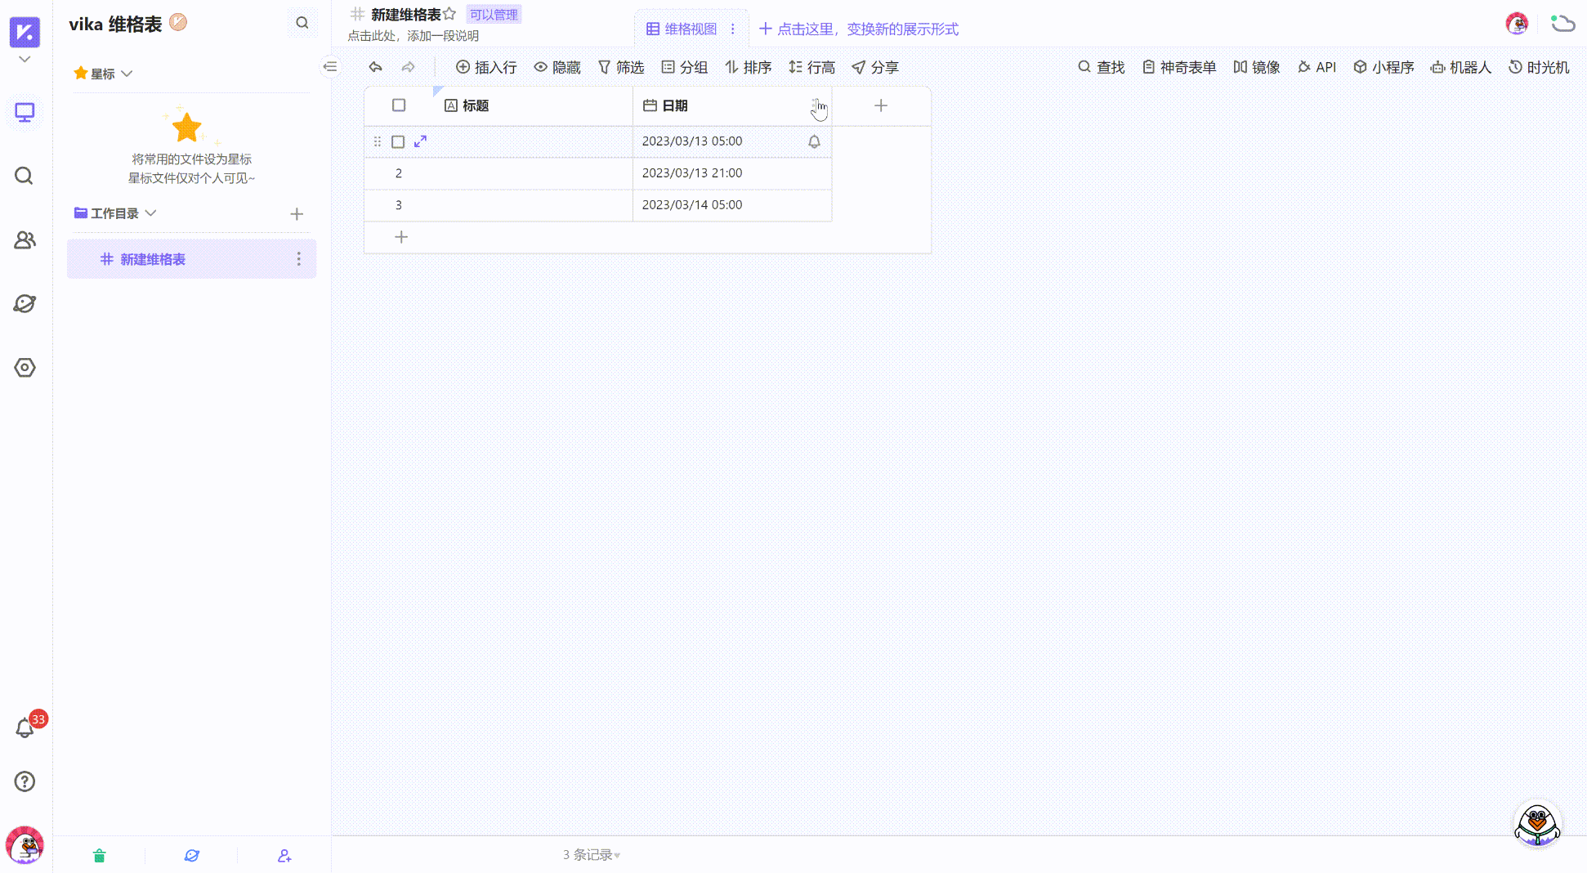The width and height of the screenshot is (1587, 873).
Task: Open record count dropdown showing 3 条记录
Action: coord(590,854)
